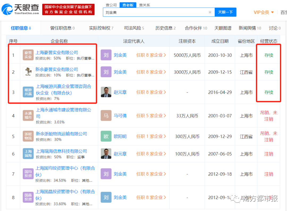Open the 上海国晶投资管理中心 link

(65, 195)
